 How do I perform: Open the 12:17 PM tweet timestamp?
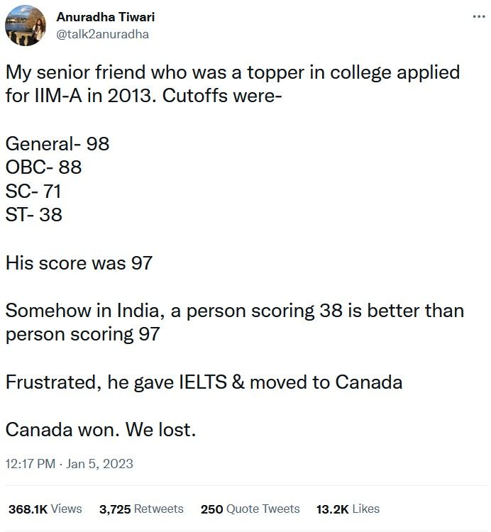pos(31,464)
